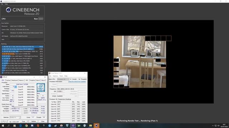Click the Intel Core i7 logo in CPU-Z

[x=41, y=87]
